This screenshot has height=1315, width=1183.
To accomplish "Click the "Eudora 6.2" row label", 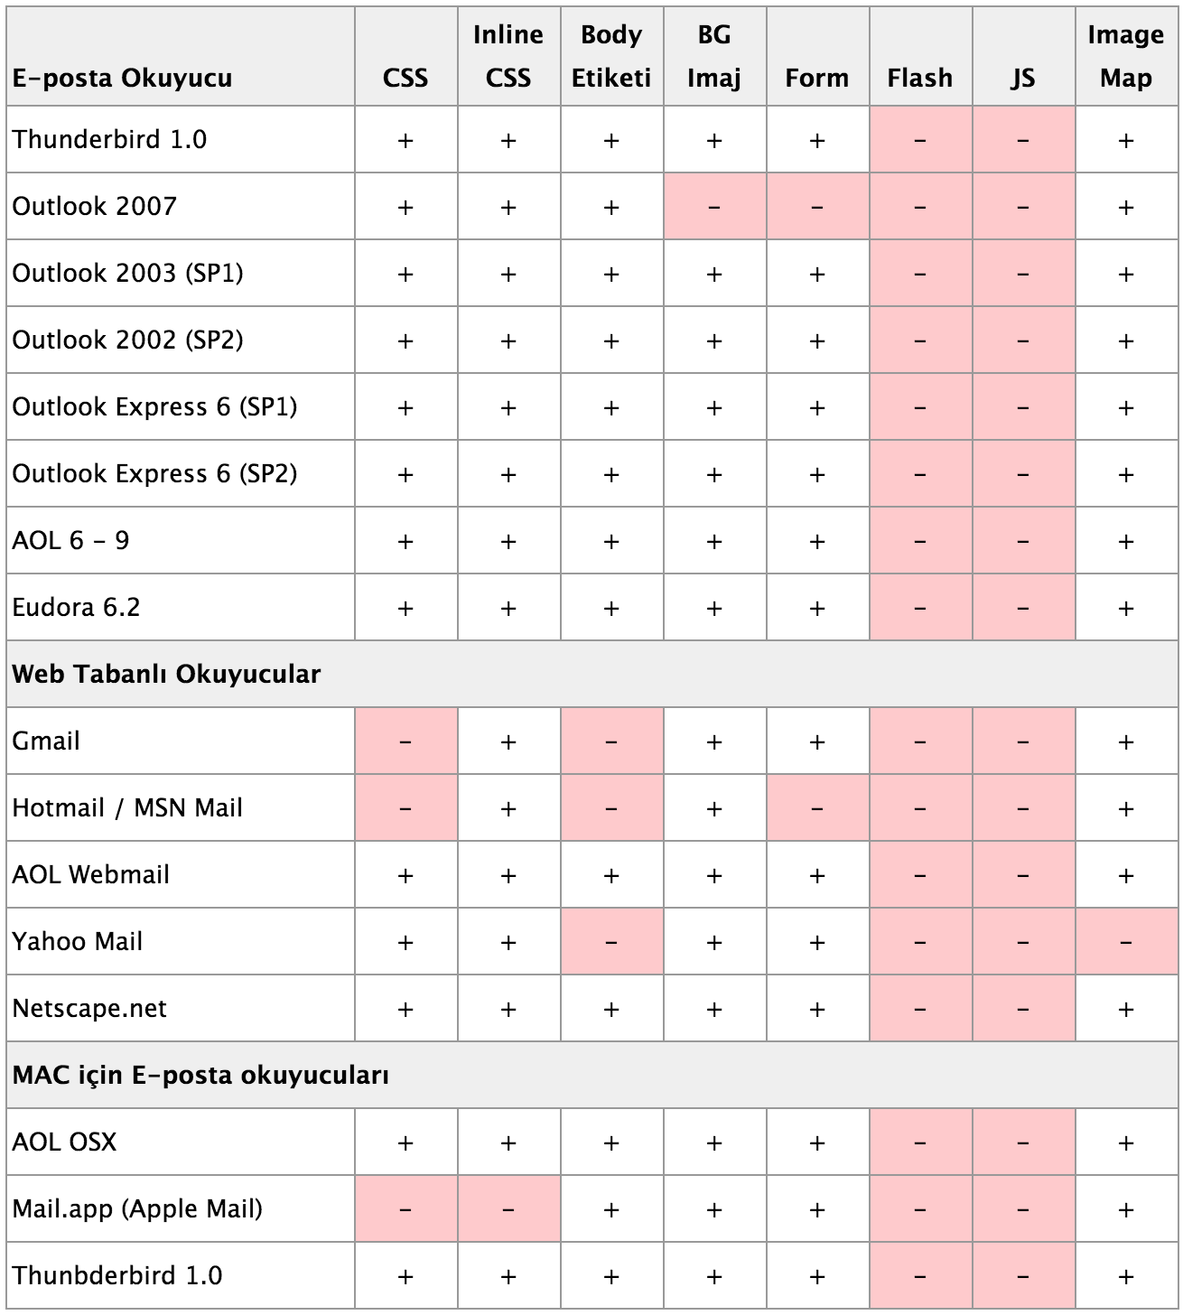I will (x=77, y=607).
